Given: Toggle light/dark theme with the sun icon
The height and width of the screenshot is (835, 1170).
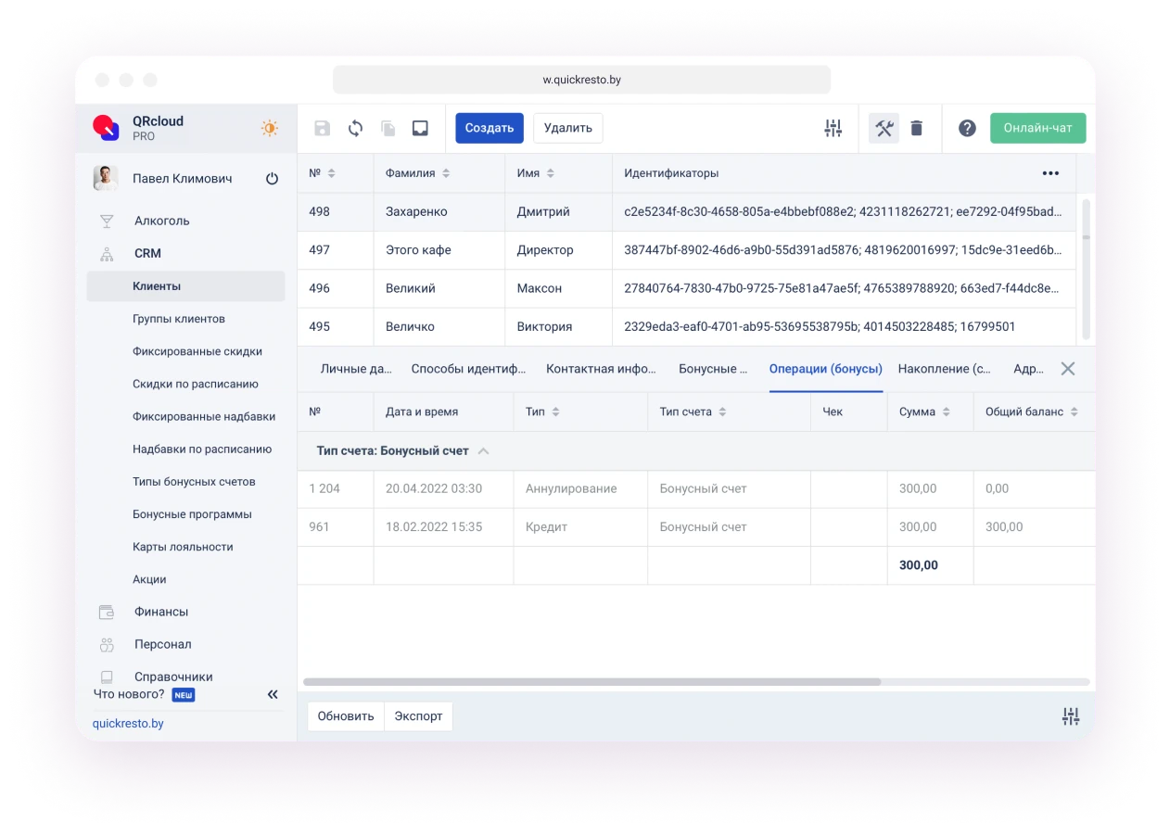Looking at the screenshot, I should (x=269, y=128).
